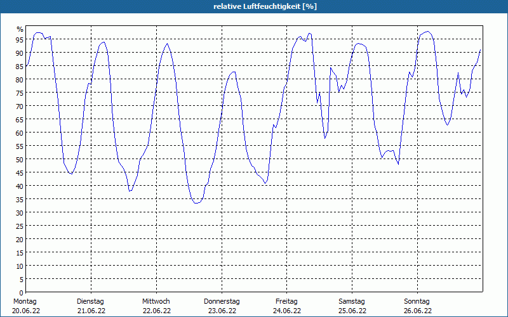Click the Samstag plateau near 53 percent
Image resolution: width=508 pixels, height=317 pixels.
point(389,151)
